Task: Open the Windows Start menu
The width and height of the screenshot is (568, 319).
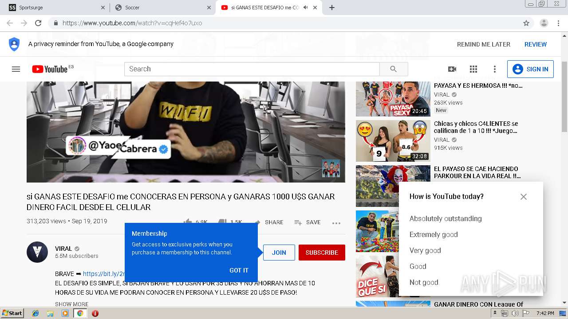Action: tap(12, 313)
